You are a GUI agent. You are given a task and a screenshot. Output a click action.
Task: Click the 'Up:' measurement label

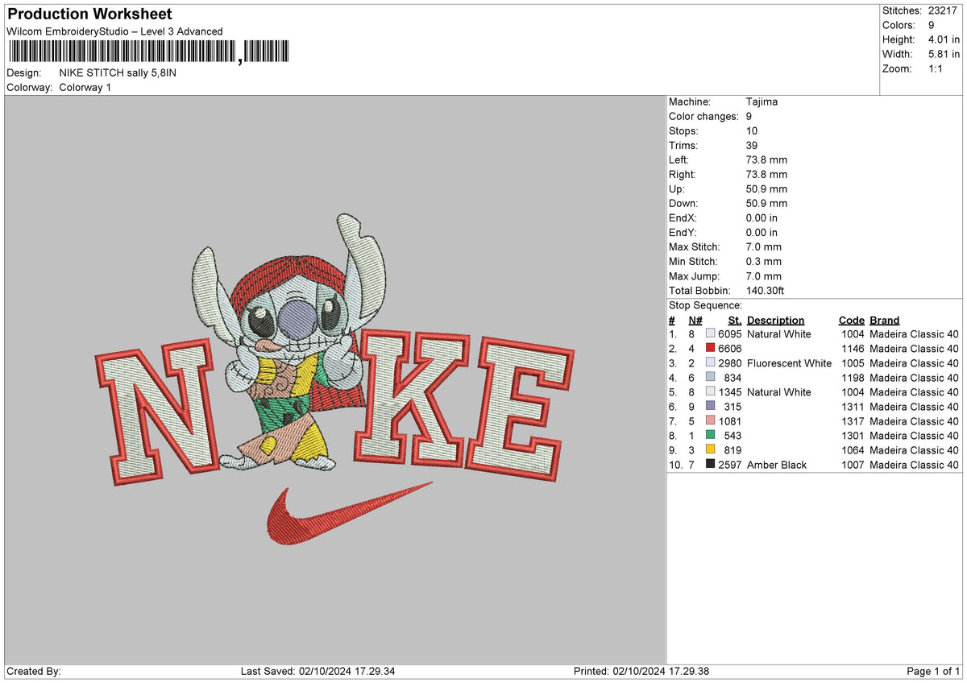tap(677, 189)
